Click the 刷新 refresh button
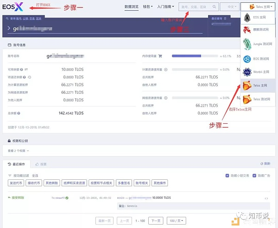 click(265, 164)
